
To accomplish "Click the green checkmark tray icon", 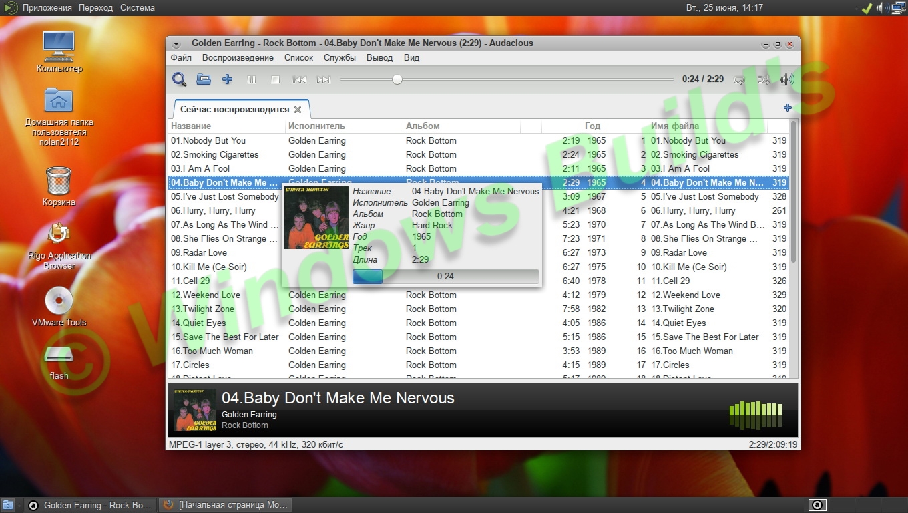I will tap(867, 8).
